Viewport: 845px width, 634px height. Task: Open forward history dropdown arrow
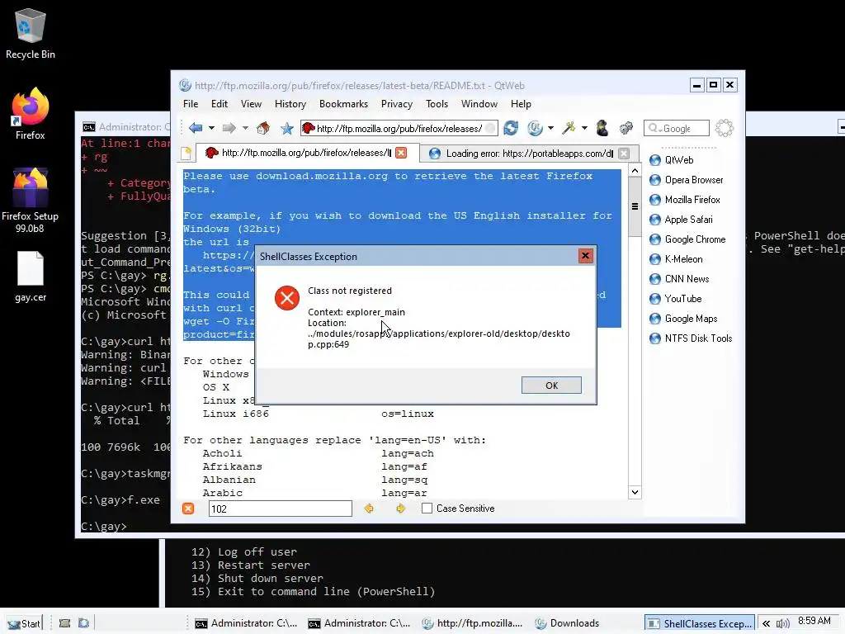pyautogui.click(x=245, y=128)
